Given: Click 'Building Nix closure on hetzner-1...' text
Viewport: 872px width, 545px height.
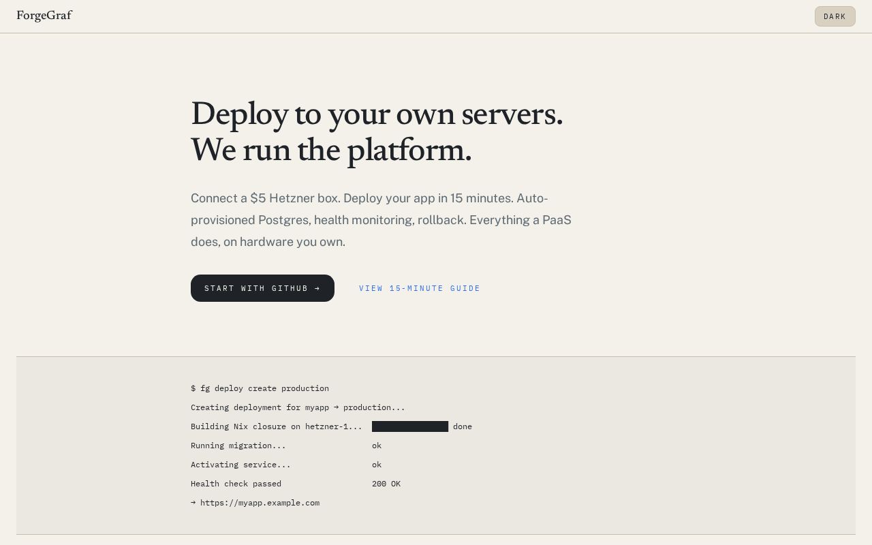Looking at the screenshot, I should (277, 426).
